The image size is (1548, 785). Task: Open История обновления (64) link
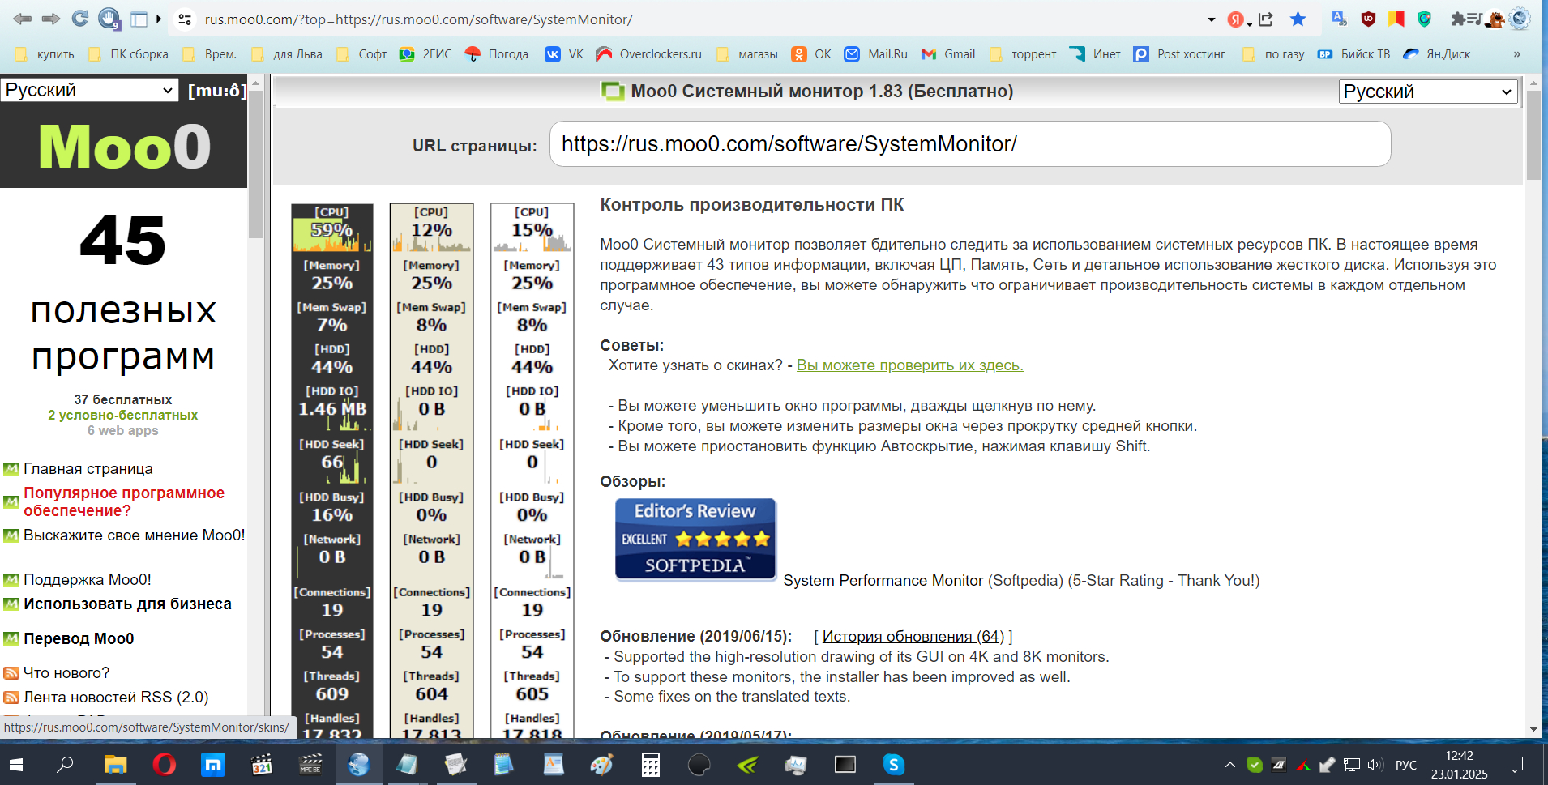(x=913, y=637)
